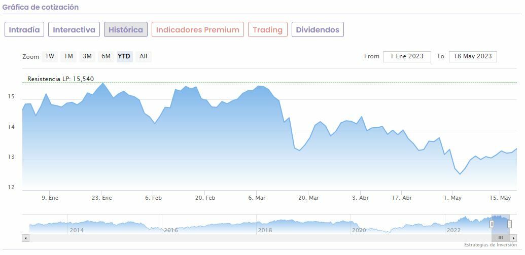Viewport: 525px width, 255px height.
Task: Select the YTD zoom range
Action: coord(124,56)
